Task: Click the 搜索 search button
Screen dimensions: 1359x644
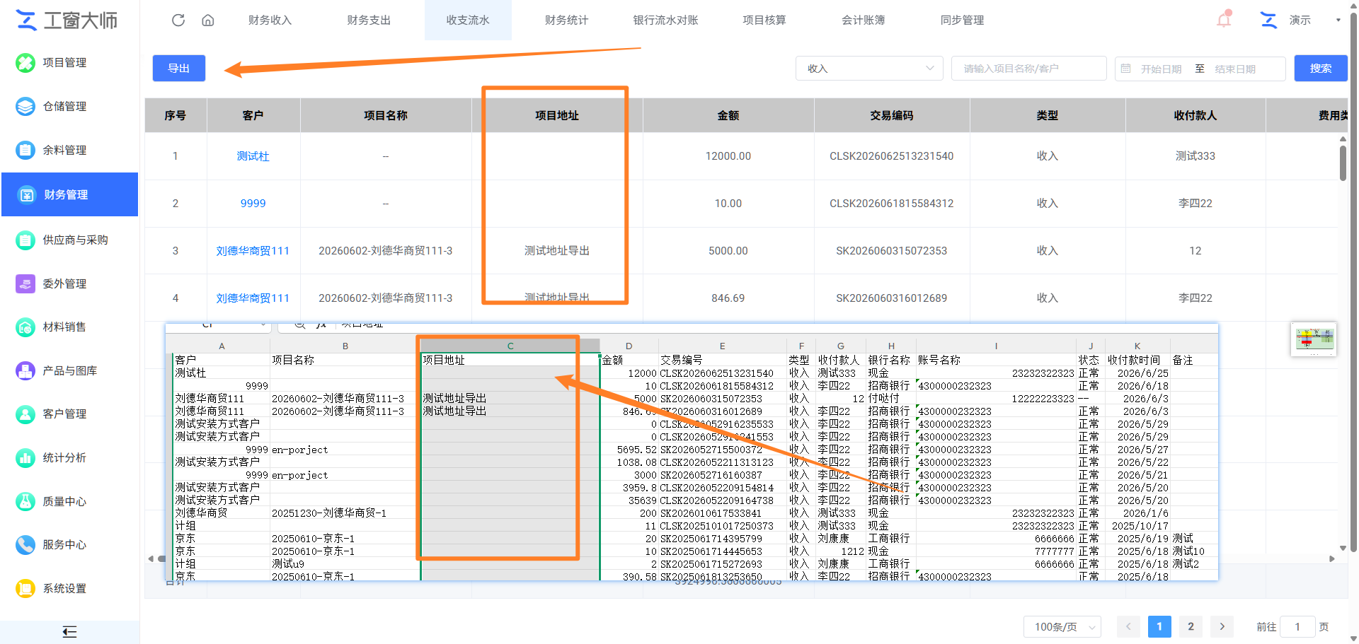Action: (1320, 68)
